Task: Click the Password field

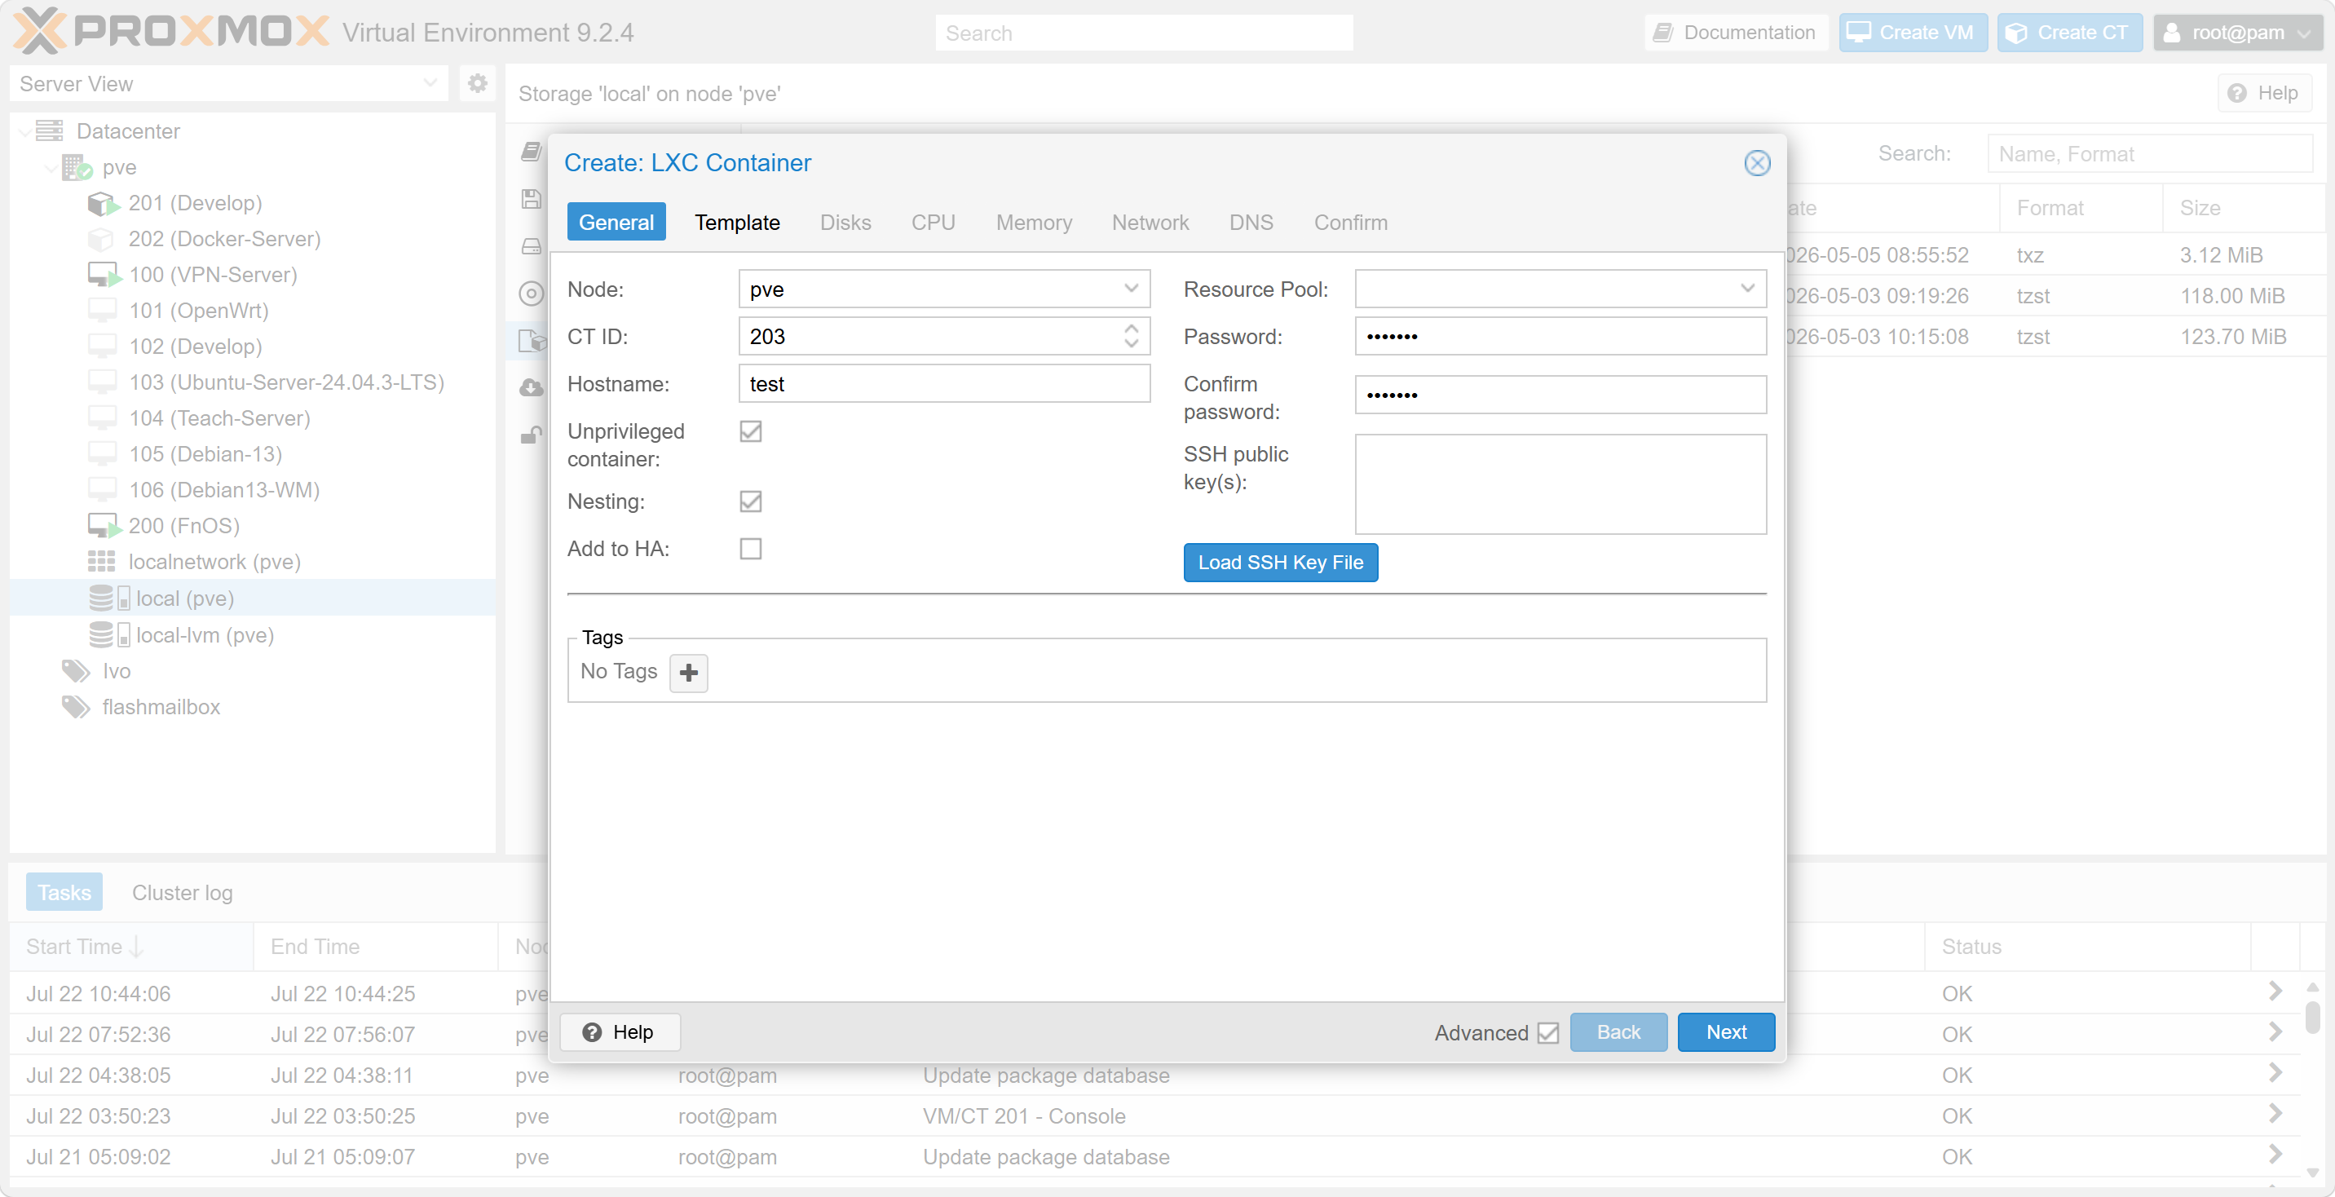Action: (x=1561, y=337)
